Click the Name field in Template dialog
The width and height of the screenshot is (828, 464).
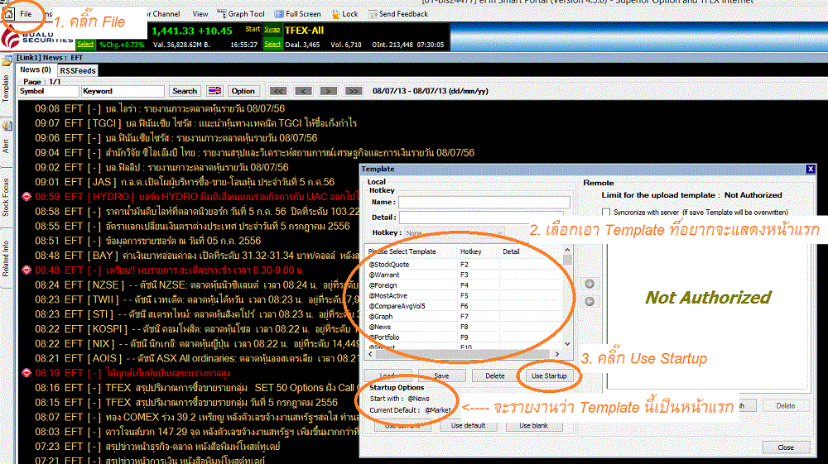[x=484, y=202]
